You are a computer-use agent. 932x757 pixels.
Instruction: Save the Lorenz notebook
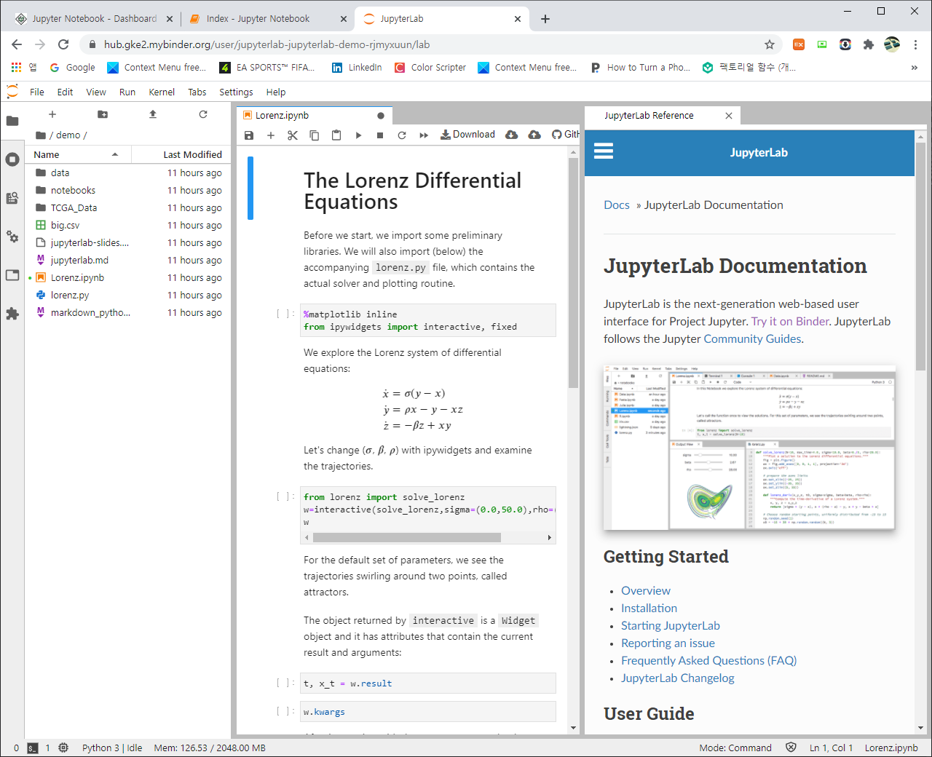pyautogui.click(x=249, y=135)
